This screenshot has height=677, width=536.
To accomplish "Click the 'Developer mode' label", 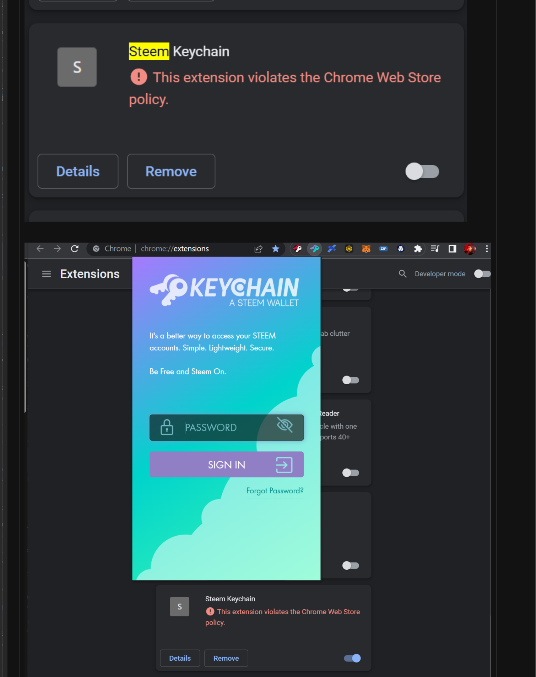I will 440,274.
